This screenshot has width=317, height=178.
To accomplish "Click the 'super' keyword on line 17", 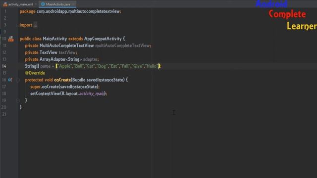I will [35, 87].
